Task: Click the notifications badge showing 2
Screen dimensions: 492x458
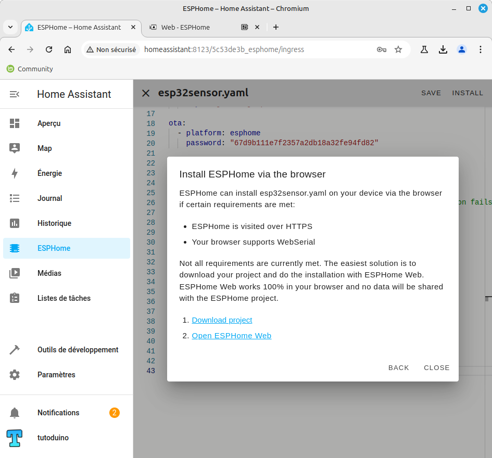Action: pos(115,413)
